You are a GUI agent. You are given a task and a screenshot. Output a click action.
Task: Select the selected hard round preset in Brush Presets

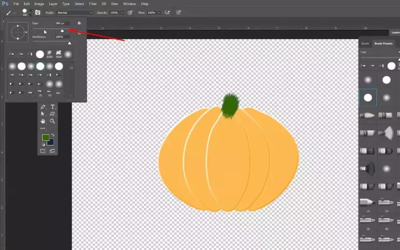[x=368, y=98]
